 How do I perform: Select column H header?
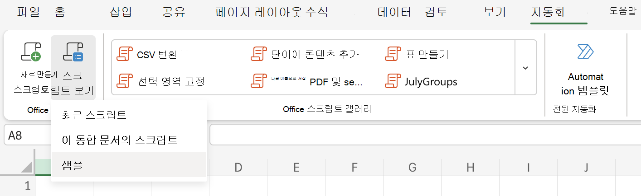(470, 168)
